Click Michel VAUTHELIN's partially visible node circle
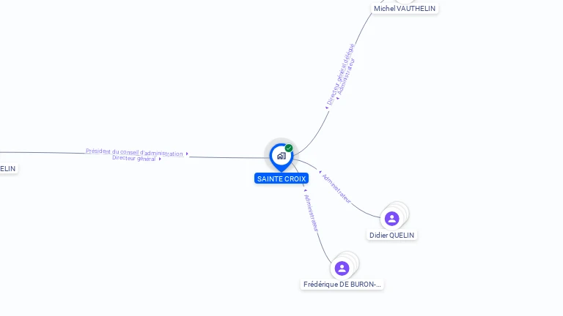563x316 pixels. [x=405, y=1]
